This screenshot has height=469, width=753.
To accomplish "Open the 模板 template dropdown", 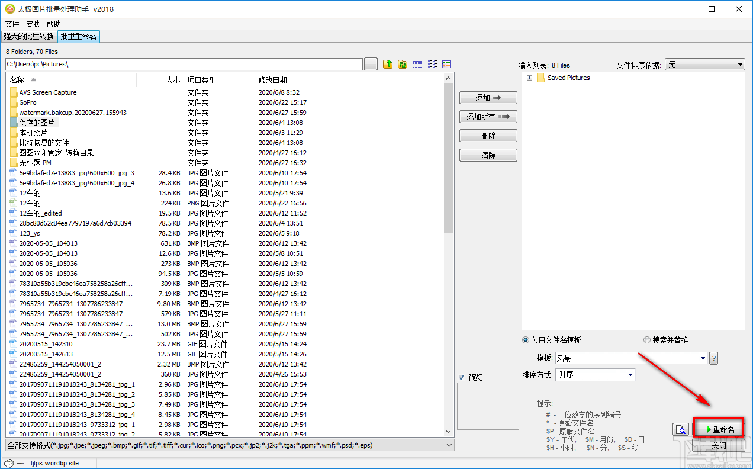I will click(703, 358).
